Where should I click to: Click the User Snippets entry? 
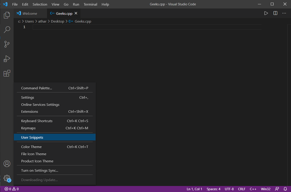pos(55,137)
